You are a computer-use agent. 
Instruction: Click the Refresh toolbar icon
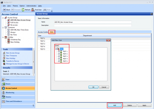23,10
